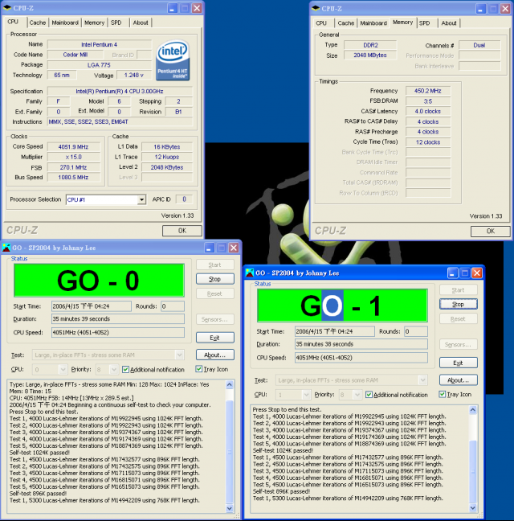
Task: Open SPD tab in left CPU-Z window
Action: click(x=116, y=23)
